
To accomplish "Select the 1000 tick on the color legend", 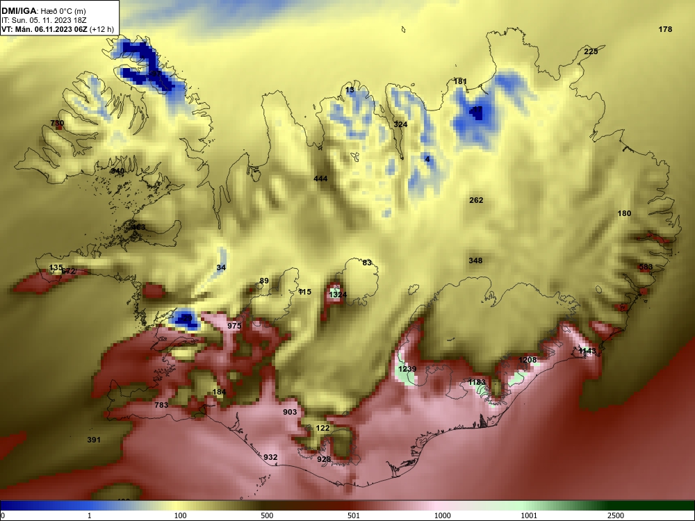I will click(442, 515).
